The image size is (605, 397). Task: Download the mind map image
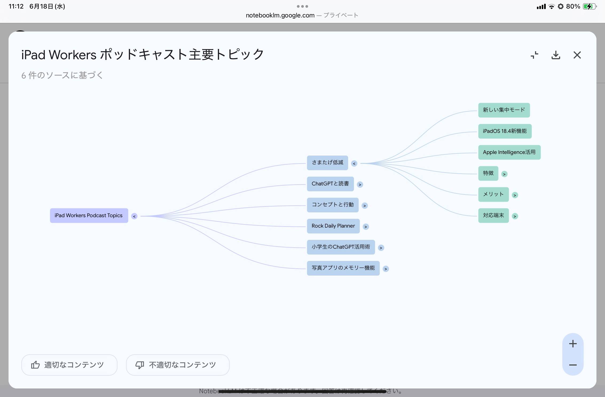click(x=556, y=55)
